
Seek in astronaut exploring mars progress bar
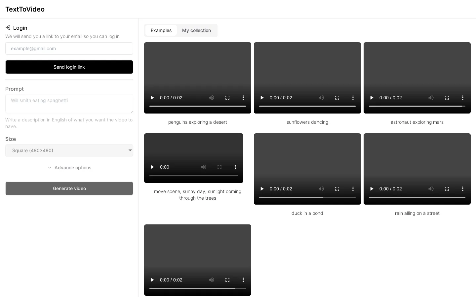tap(417, 106)
